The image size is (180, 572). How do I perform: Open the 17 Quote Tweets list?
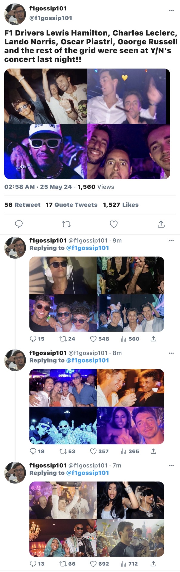tap(72, 205)
